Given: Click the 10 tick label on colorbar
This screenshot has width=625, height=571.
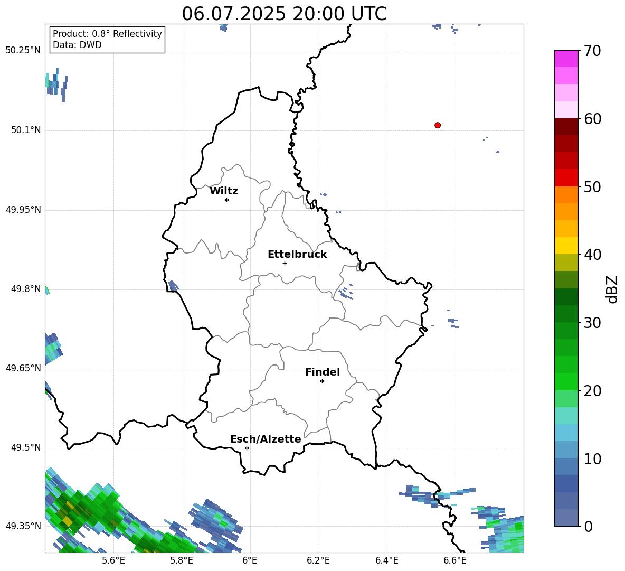Looking at the screenshot, I should [592, 458].
